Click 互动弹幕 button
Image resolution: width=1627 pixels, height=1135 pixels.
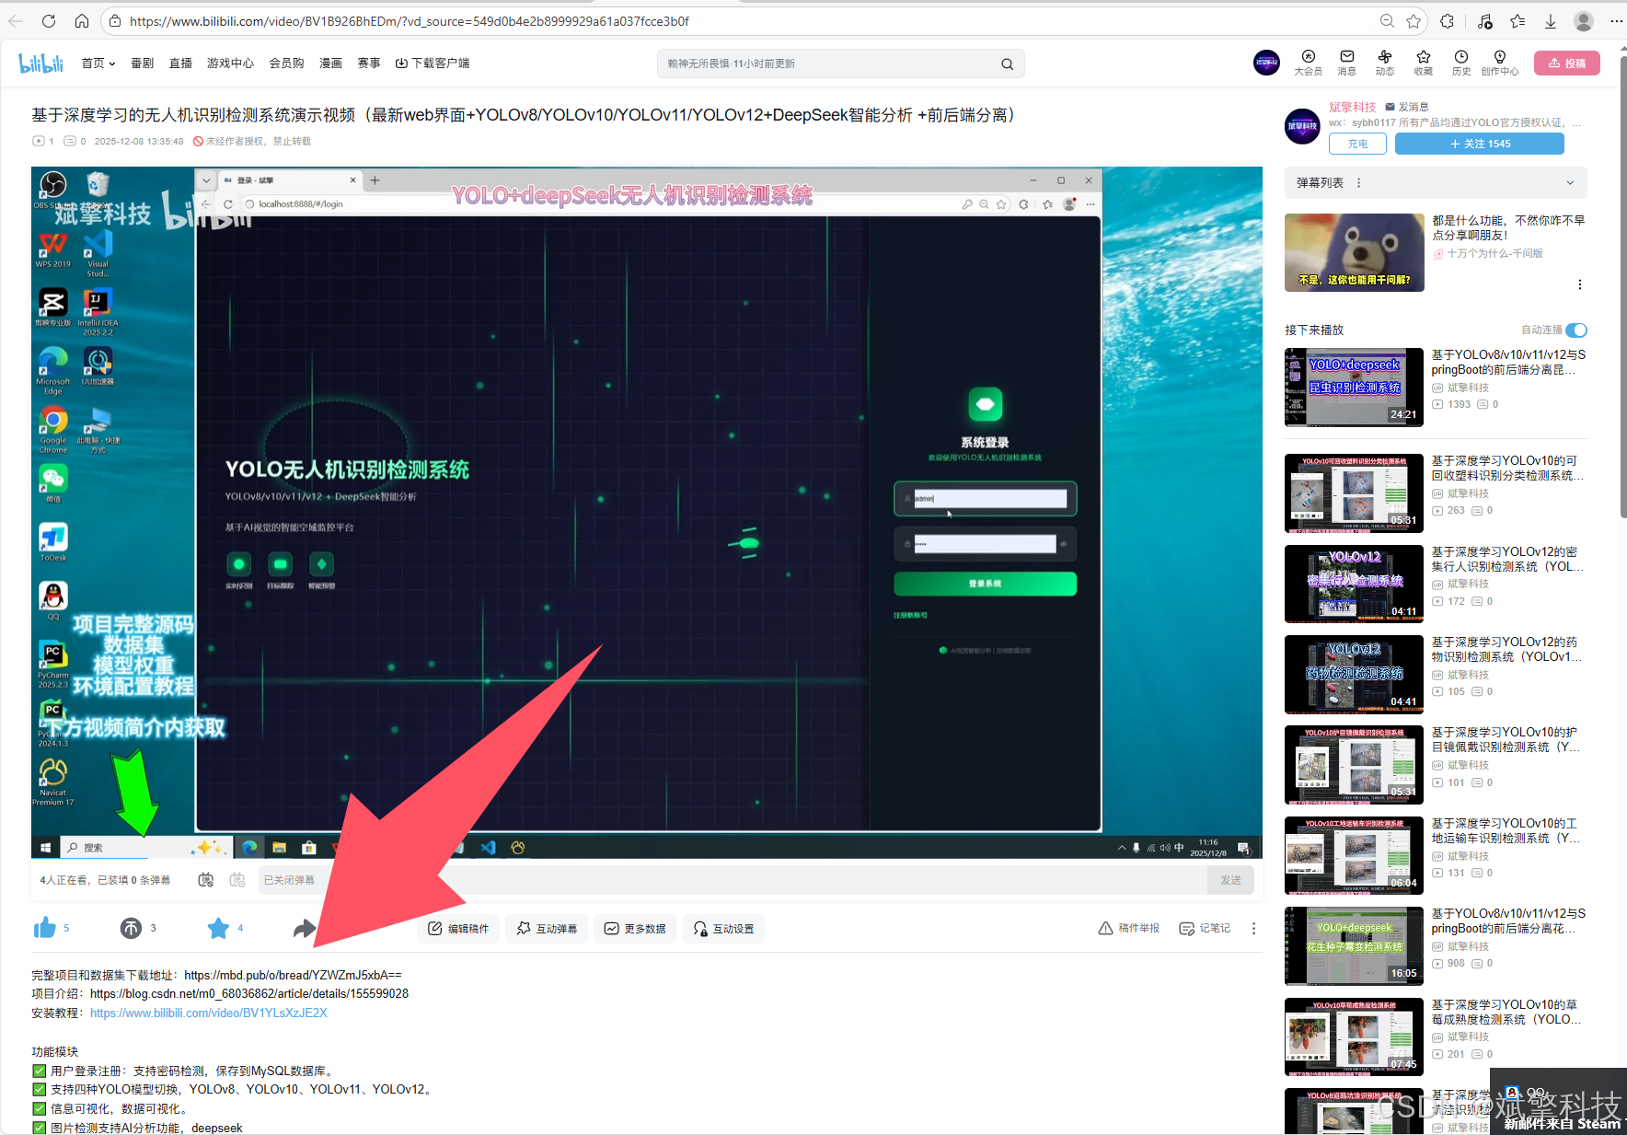tap(547, 929)
